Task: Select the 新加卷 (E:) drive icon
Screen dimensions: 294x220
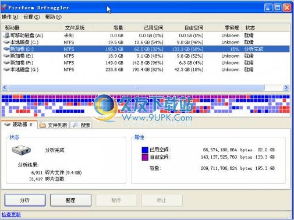Action: tap(6, 56)
